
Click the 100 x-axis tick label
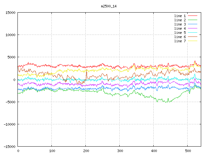pos(52,151)
